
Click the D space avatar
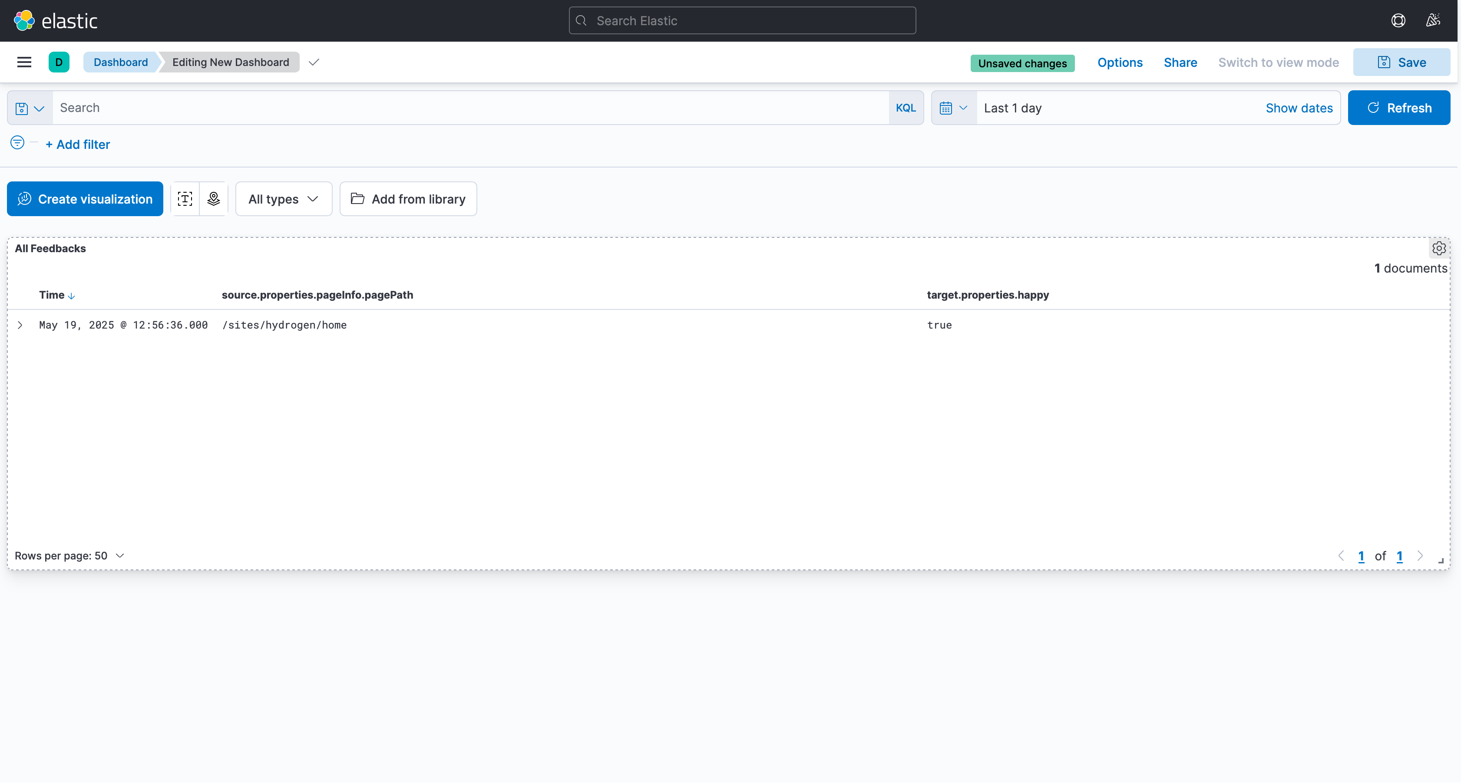[x=59, y=63]
